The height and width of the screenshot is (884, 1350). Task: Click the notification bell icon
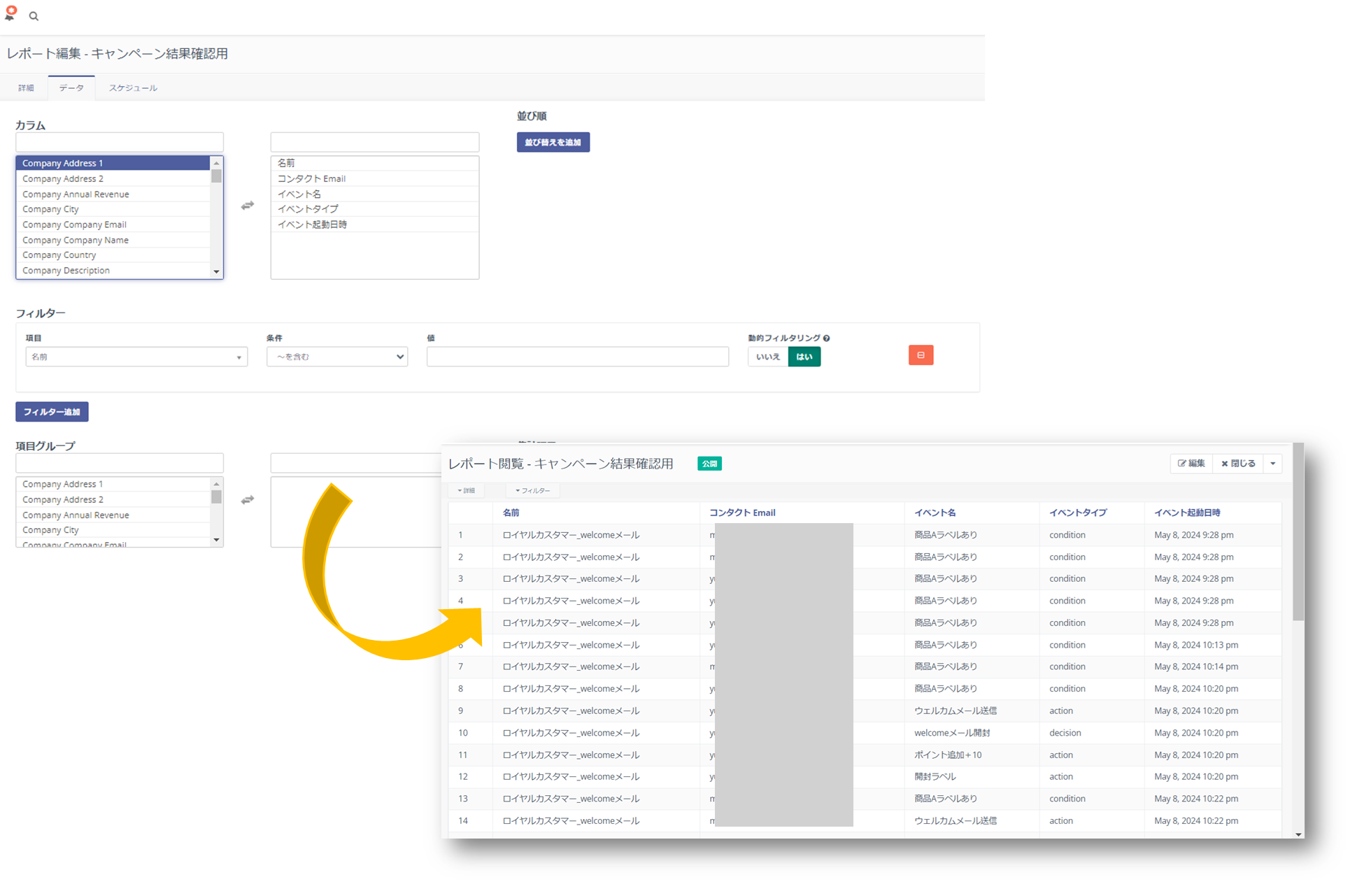pyautogui.click(x=10, y=14)
